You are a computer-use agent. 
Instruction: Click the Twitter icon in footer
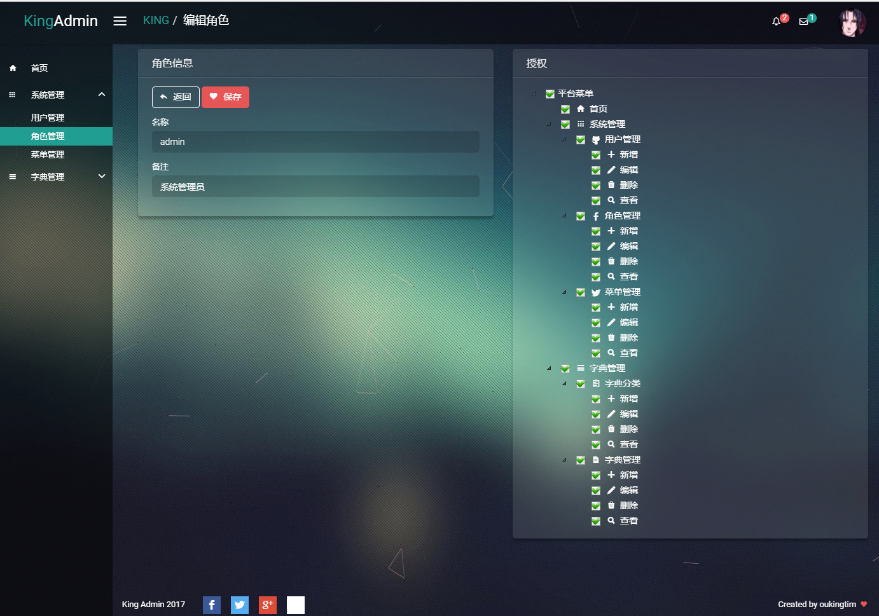[240, 605]
